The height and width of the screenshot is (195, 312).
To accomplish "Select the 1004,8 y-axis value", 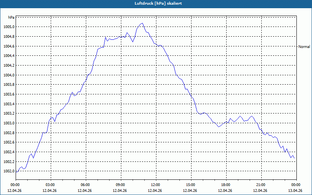I will pos(9,37).
